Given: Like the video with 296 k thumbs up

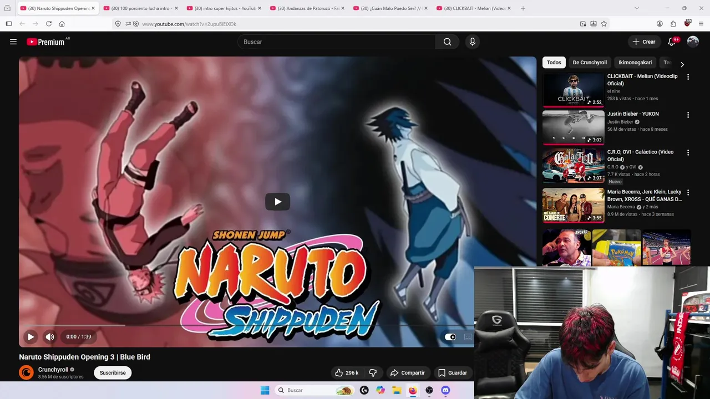Looking at the screenshot, I should tap(347, 373).
